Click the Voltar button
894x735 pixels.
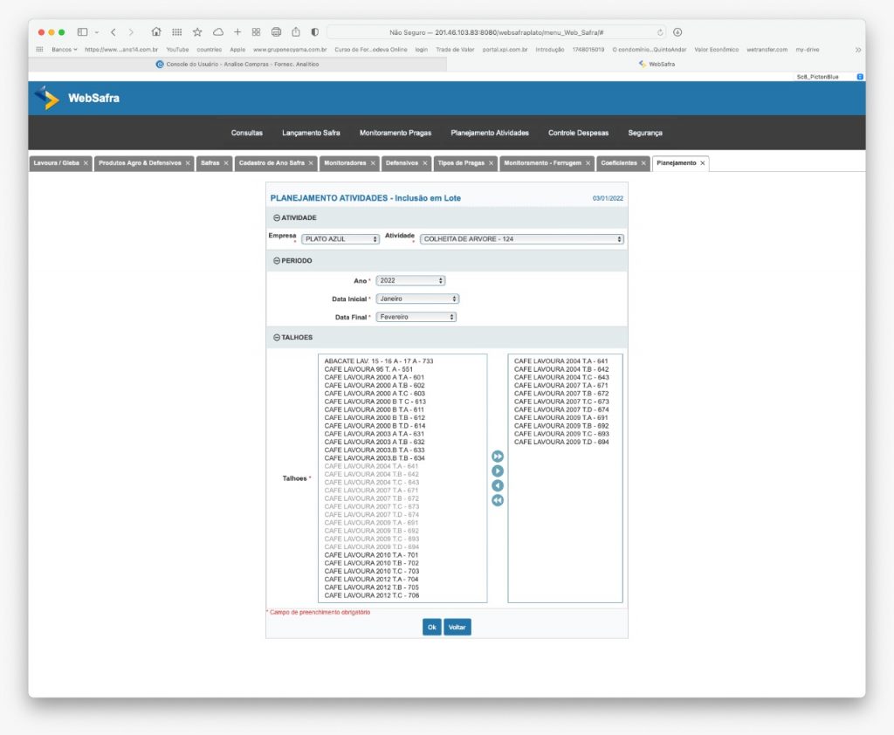click(457, 628)
